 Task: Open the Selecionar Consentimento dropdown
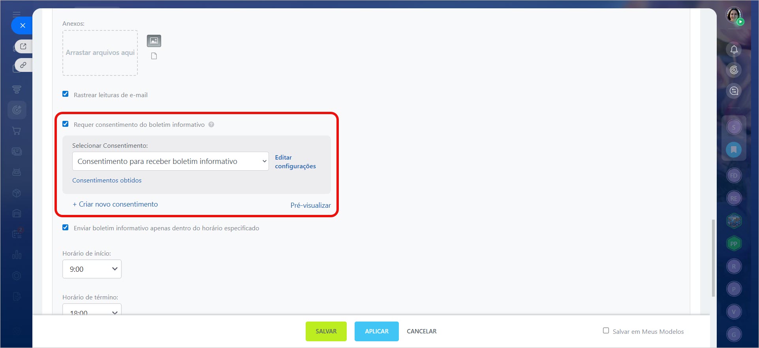(x=170, y=161)
